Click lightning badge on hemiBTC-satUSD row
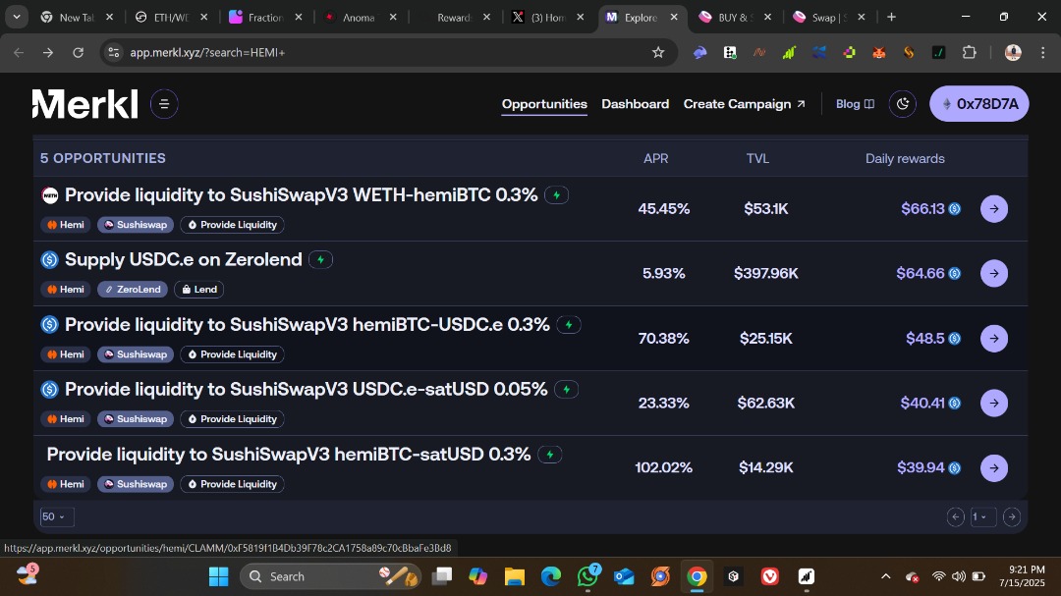 550,455
